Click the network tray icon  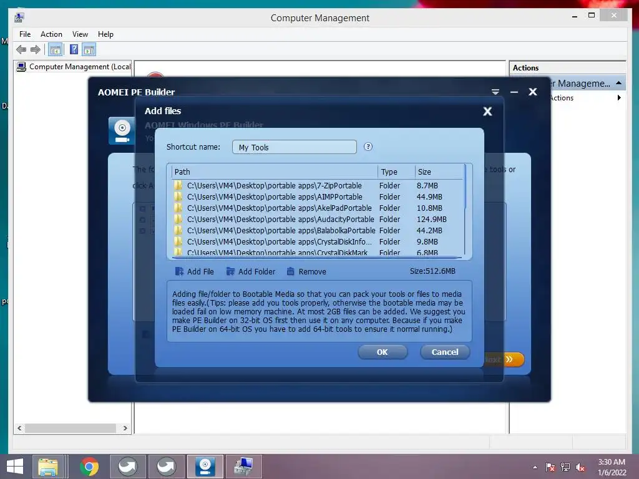[x=565, y=467]
